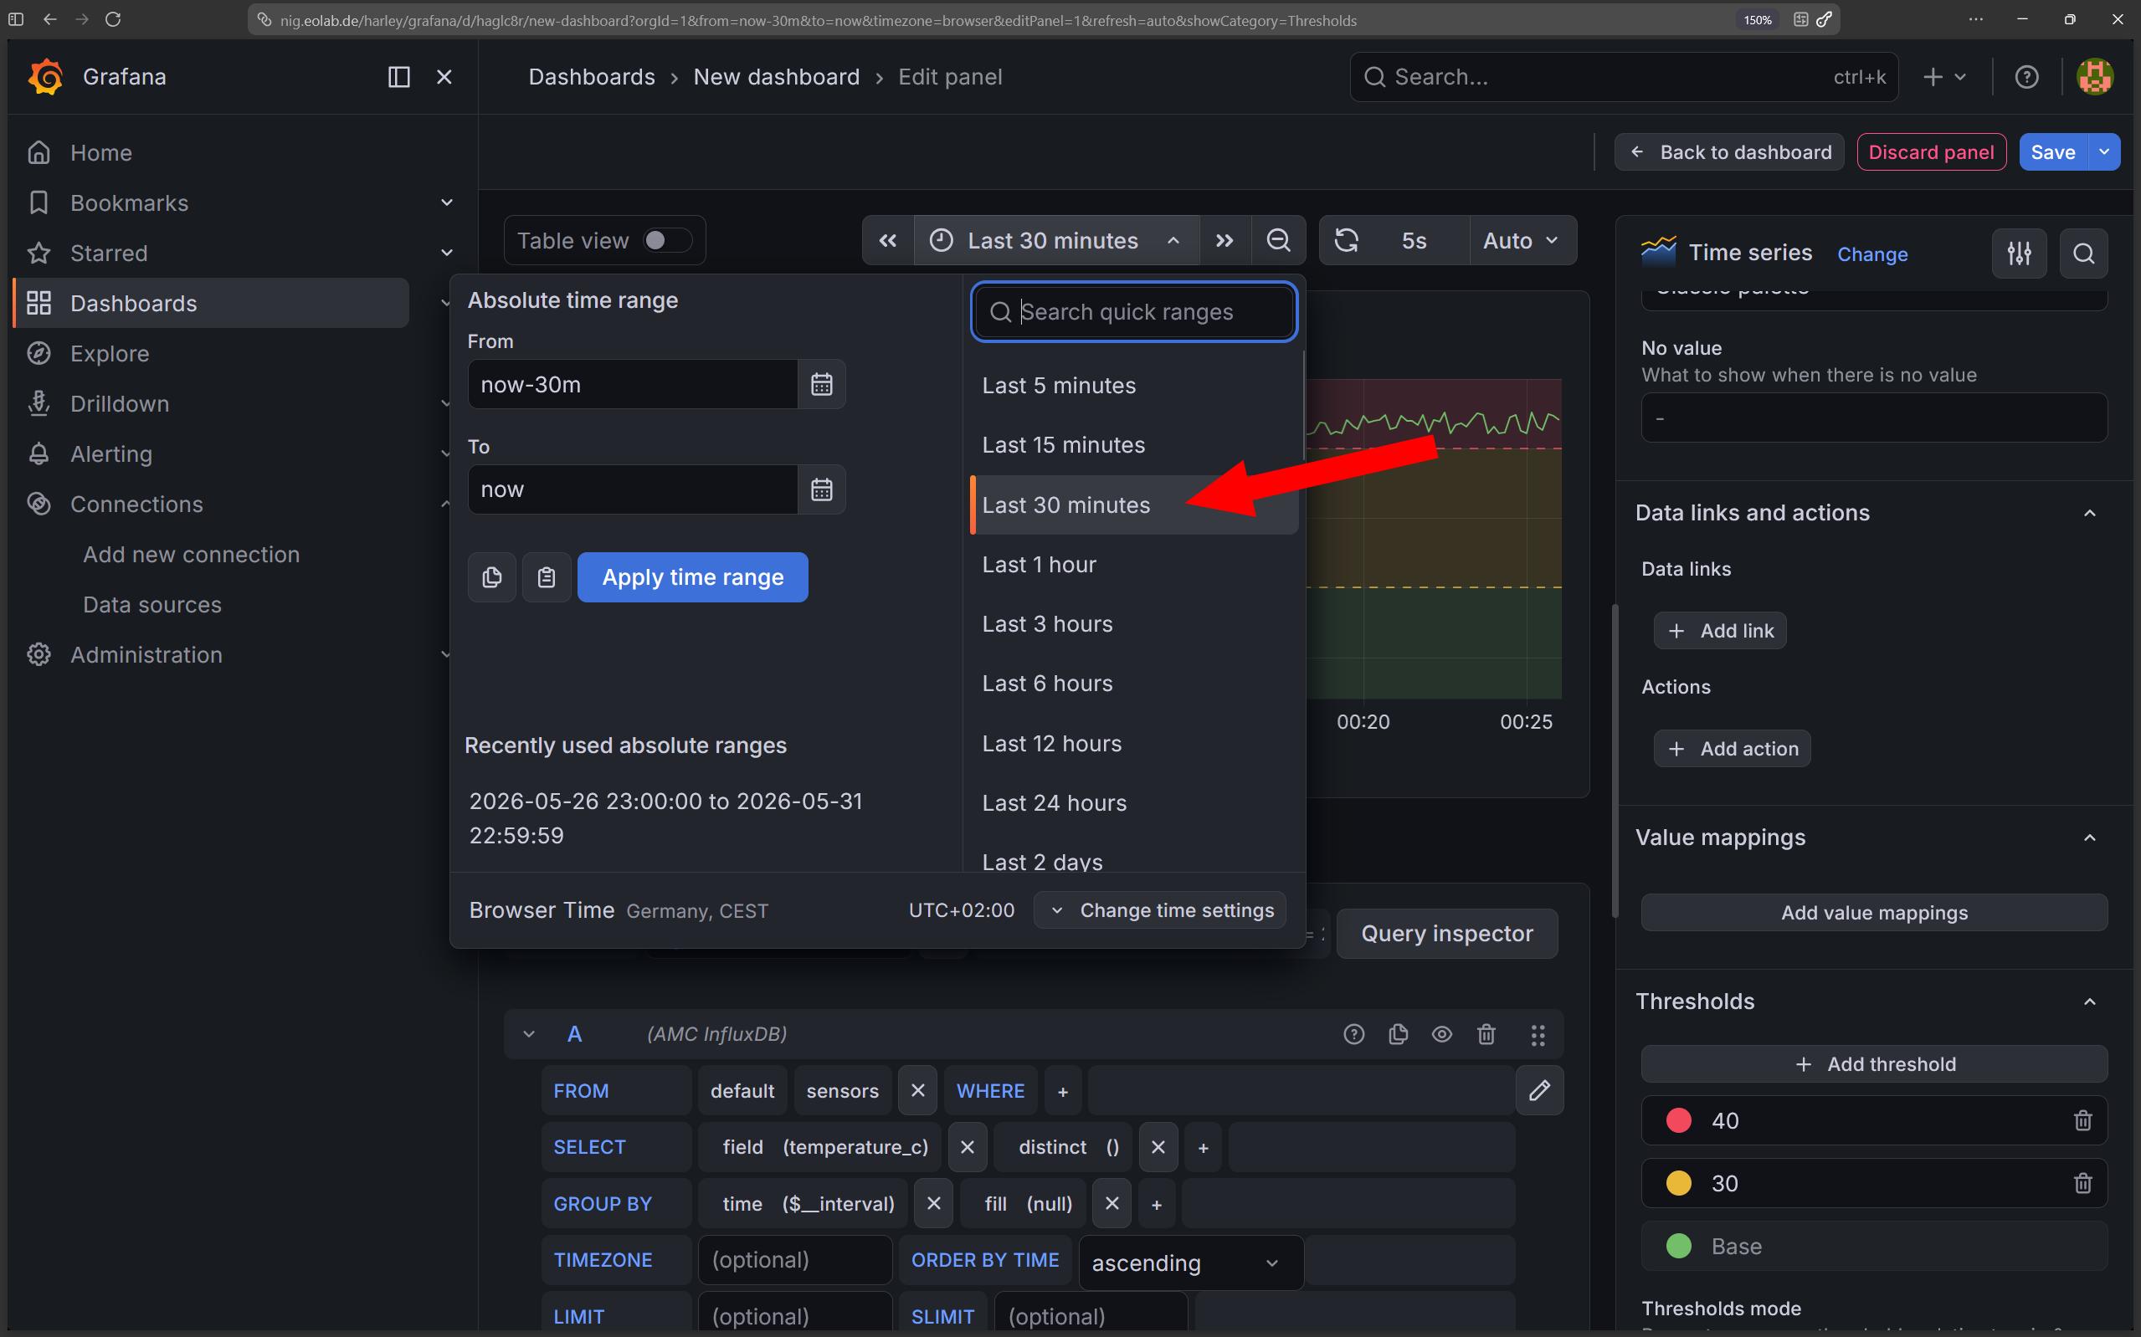Open calendar picker for To field

822,490
